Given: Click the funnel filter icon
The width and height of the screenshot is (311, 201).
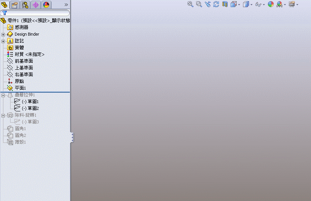Looking at the screenshot, I should 5,13.
